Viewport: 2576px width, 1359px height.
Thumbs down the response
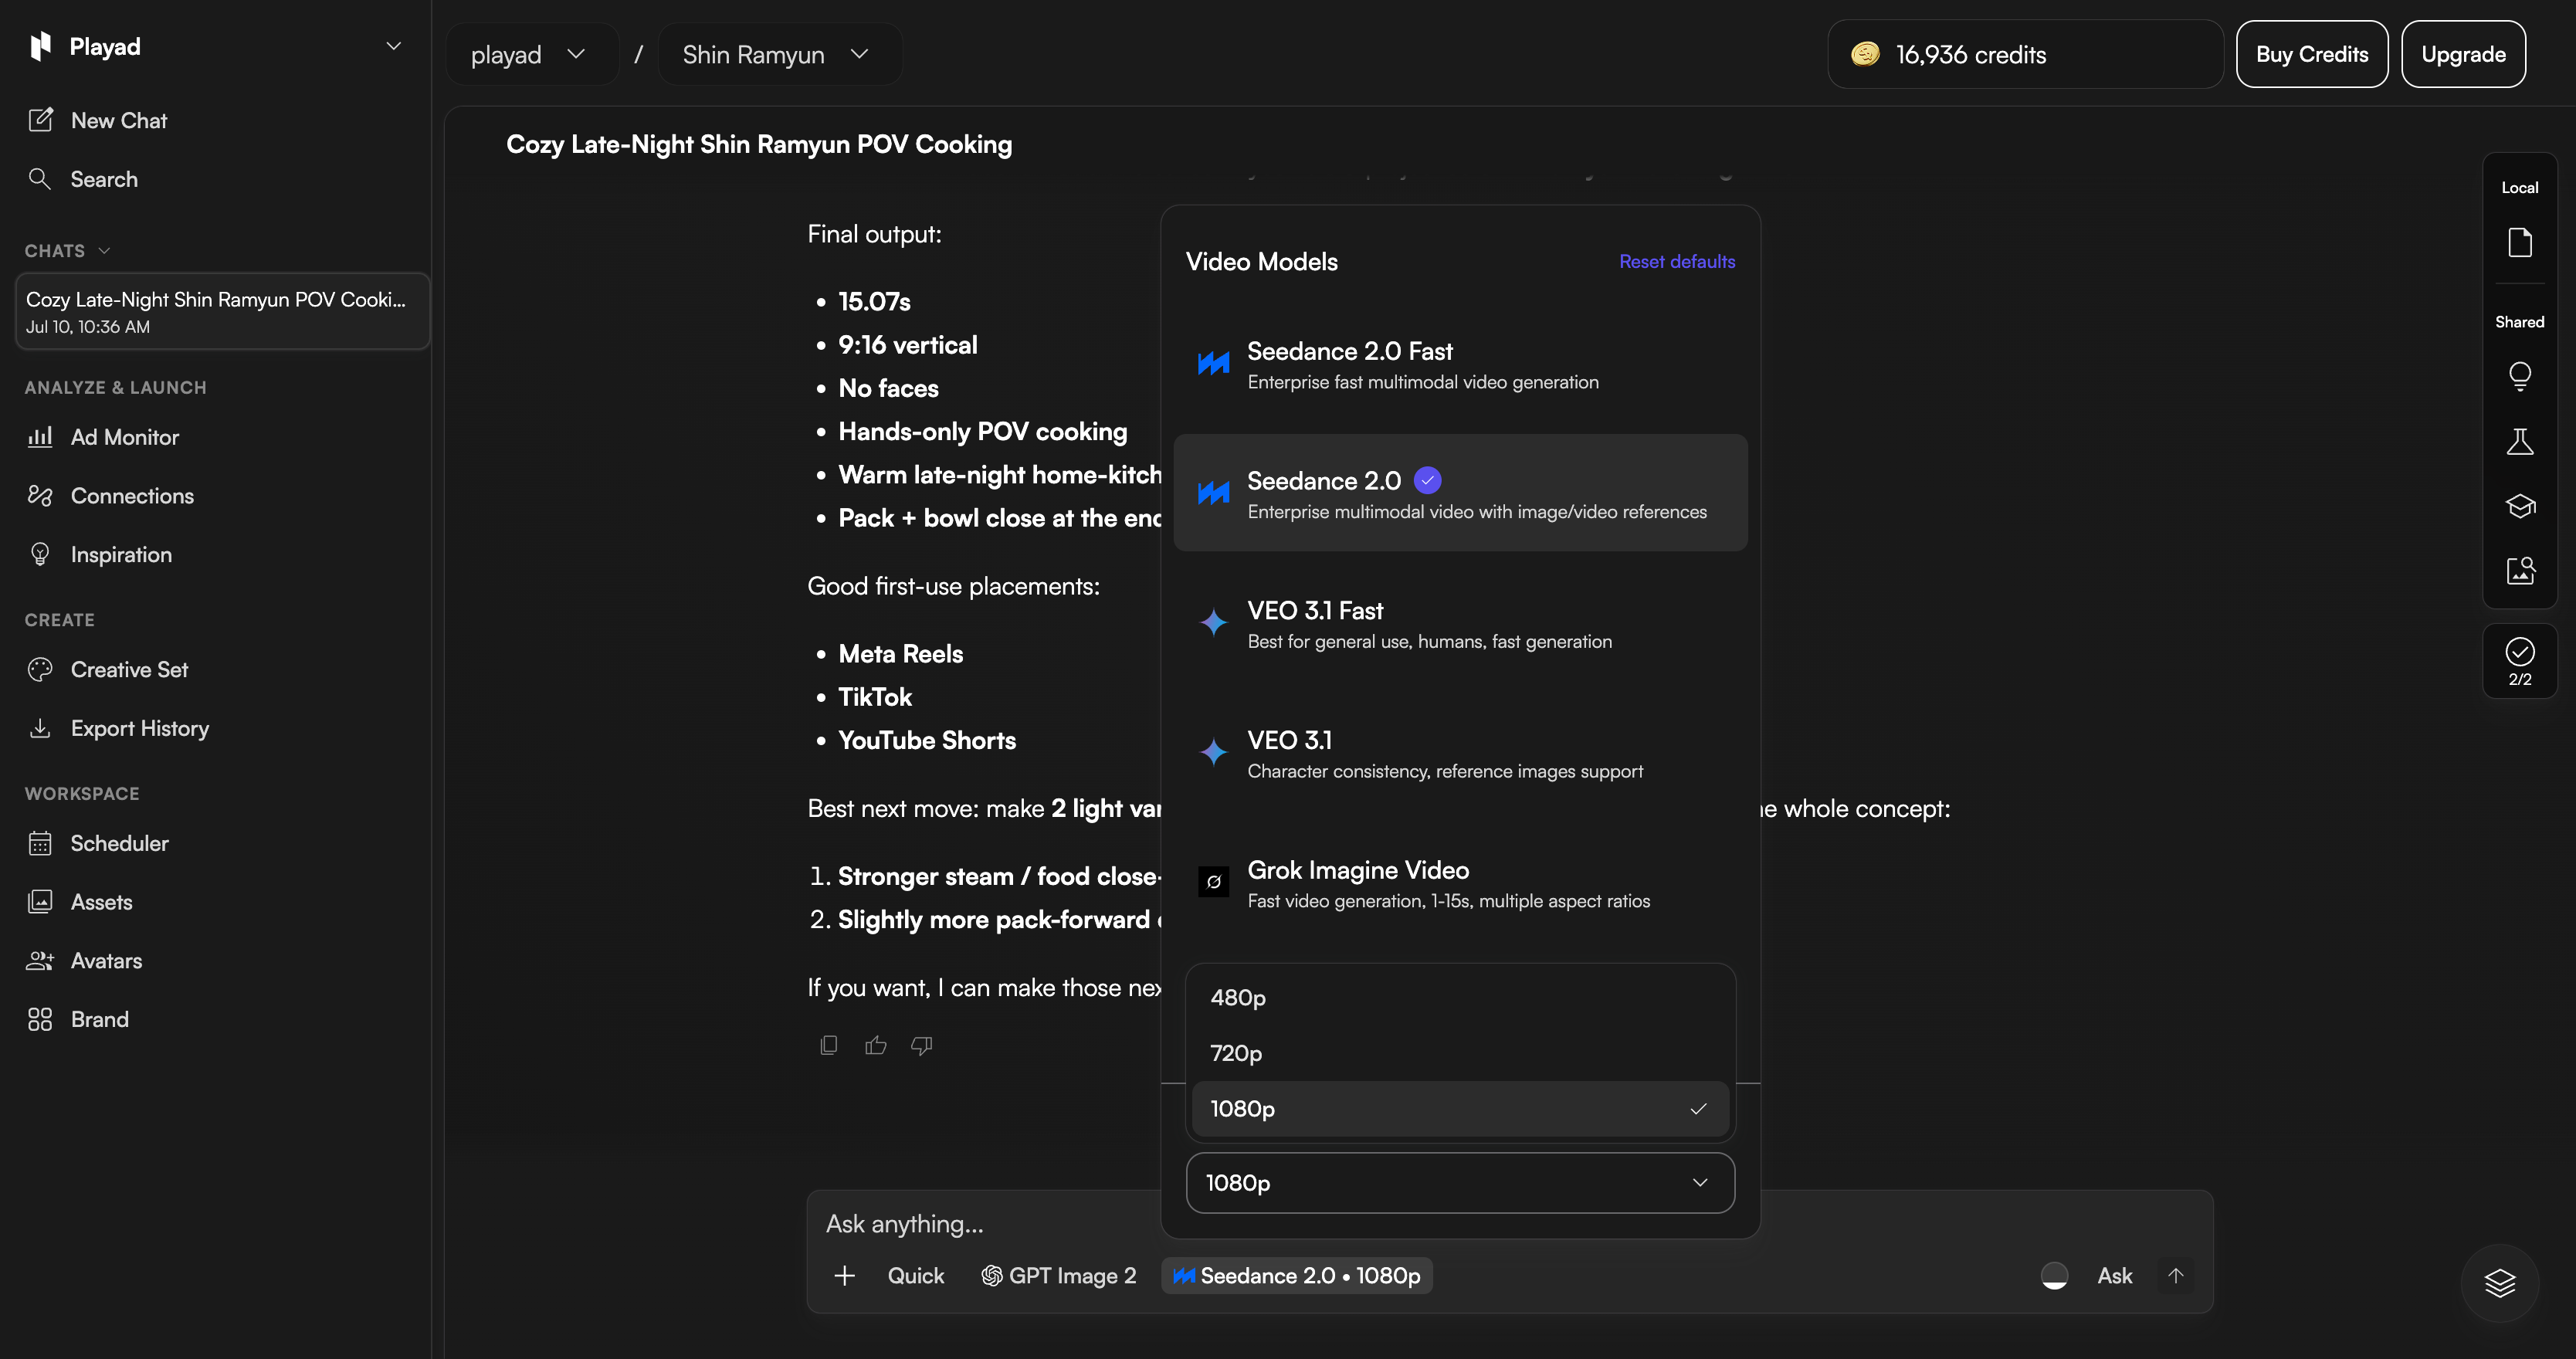[x=921, y=1045]
